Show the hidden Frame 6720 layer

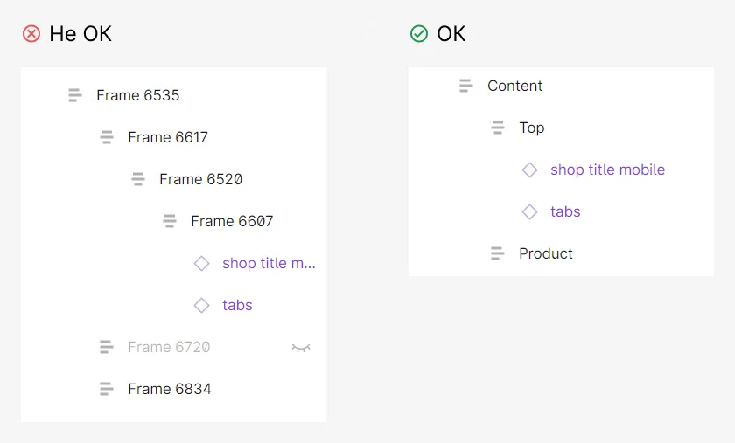tap(301, 348)
